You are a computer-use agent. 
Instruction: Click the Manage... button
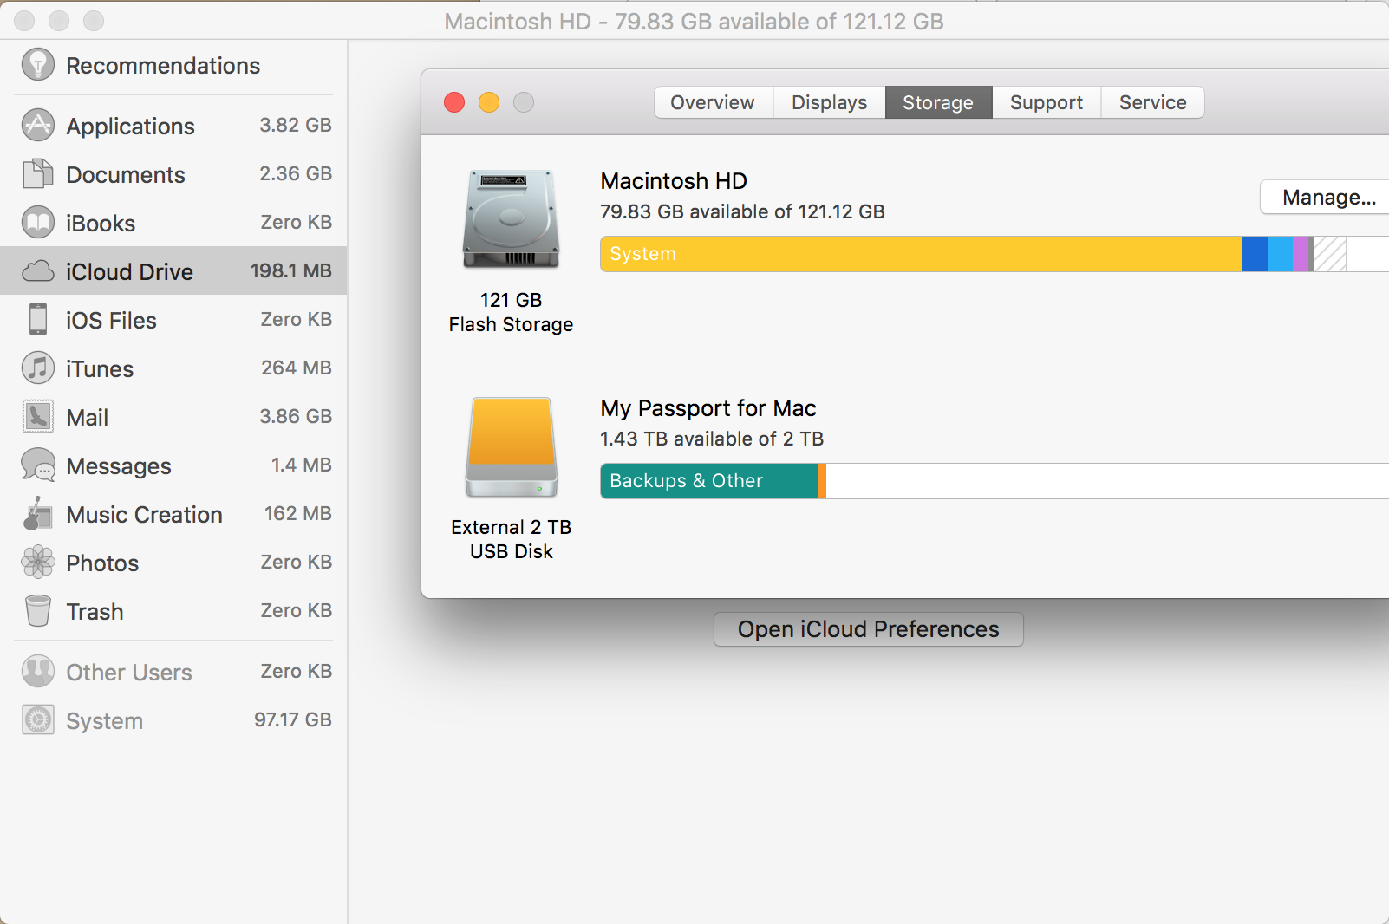tap(1327, 198)
